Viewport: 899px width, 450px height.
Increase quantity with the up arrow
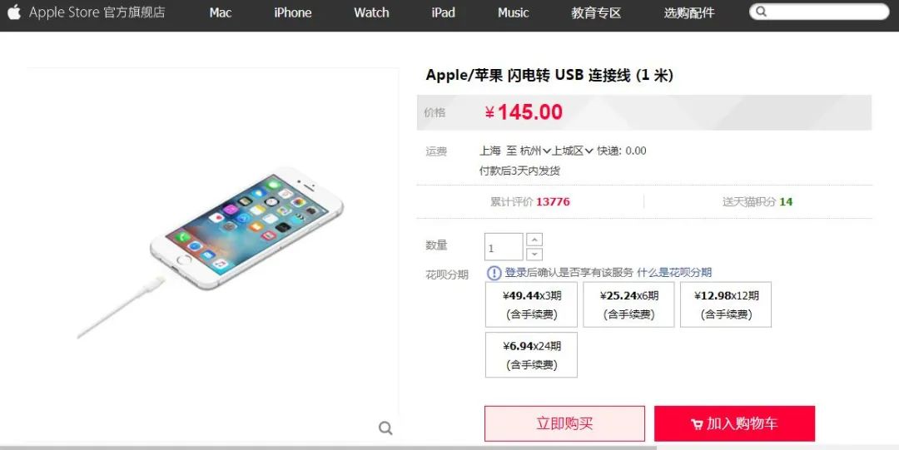tap(534, 240)
